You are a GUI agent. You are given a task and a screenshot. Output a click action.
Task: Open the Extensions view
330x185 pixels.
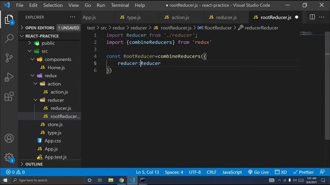[9, 96]
